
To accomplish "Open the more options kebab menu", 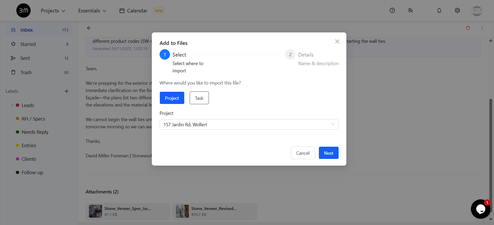I will [482, 28].
